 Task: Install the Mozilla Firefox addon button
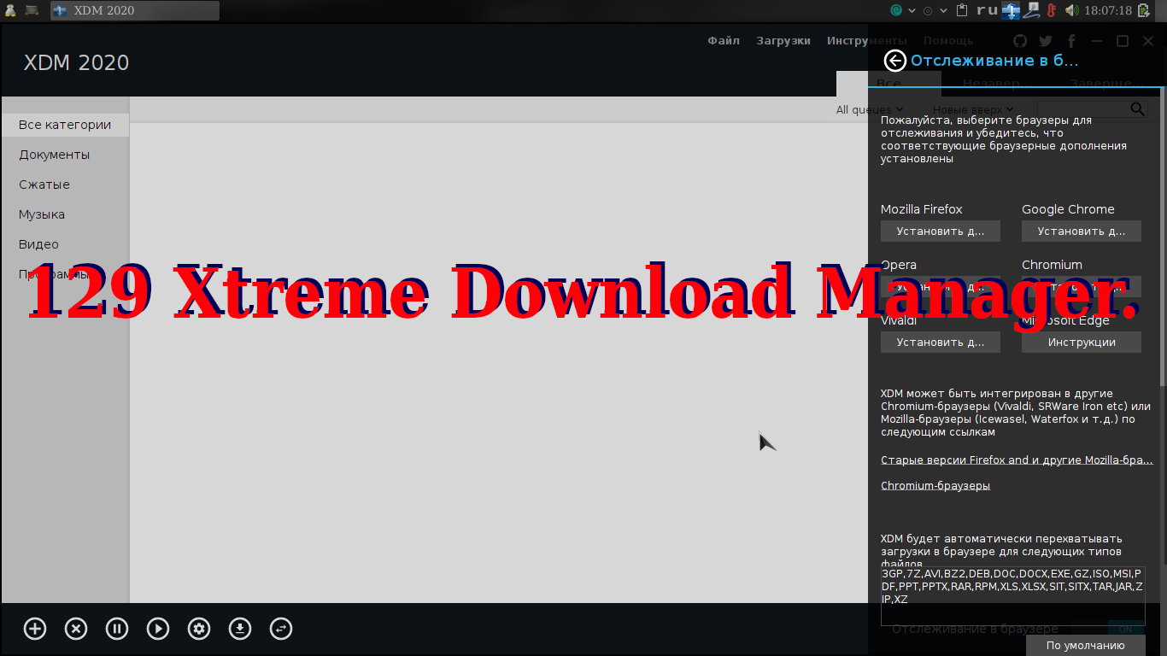coord(941,231)
